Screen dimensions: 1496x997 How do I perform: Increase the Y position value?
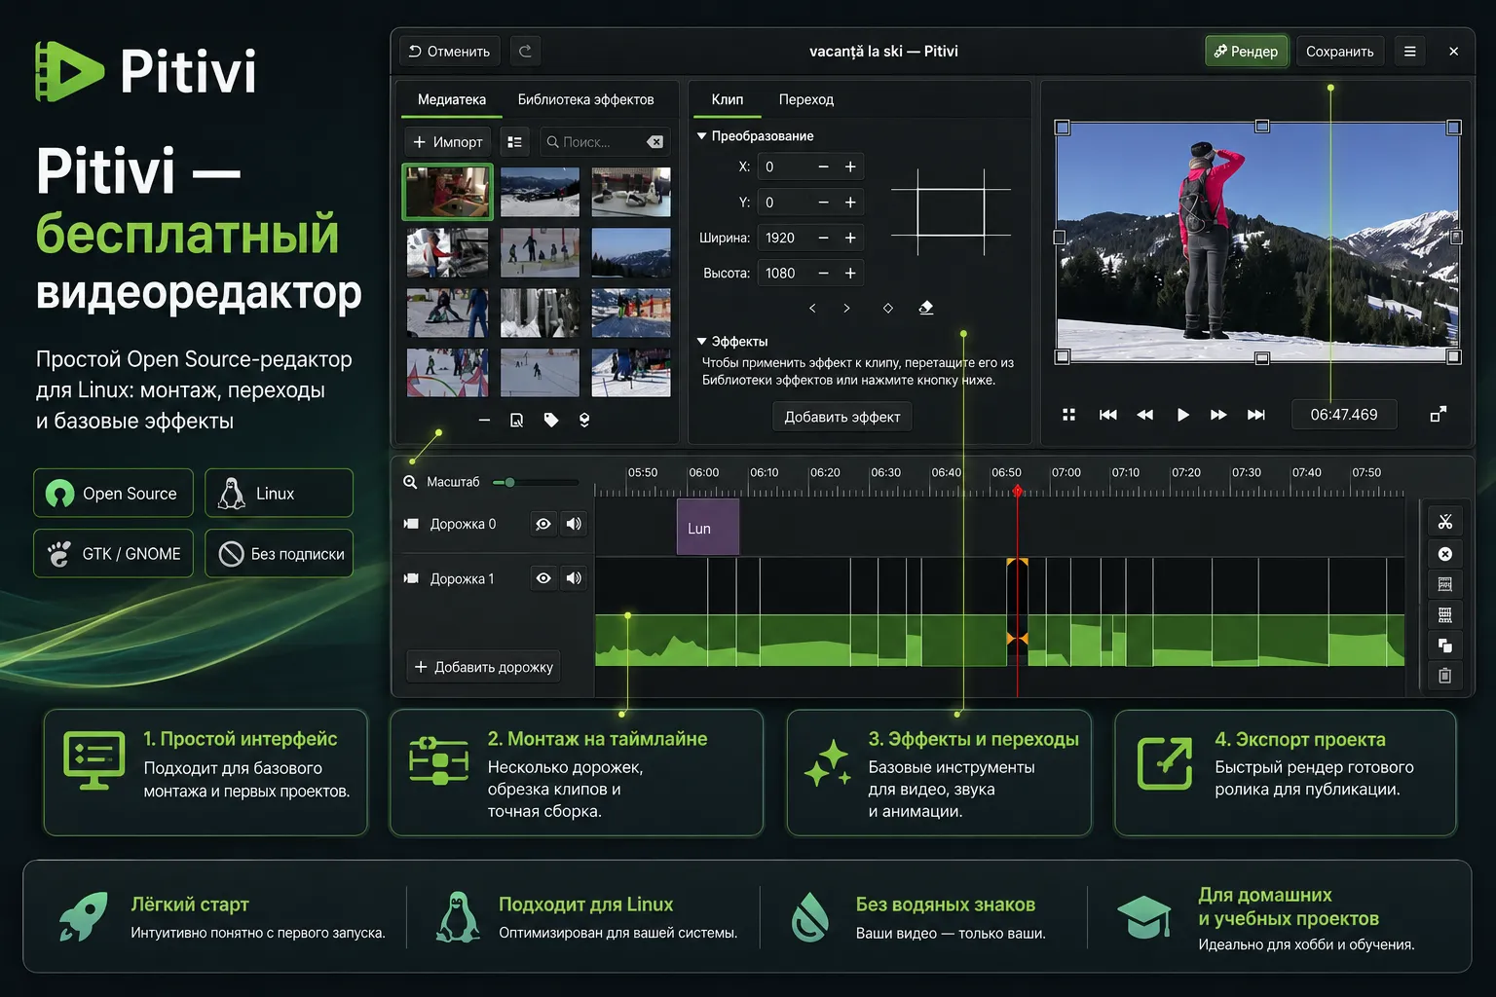coord(850,203)
